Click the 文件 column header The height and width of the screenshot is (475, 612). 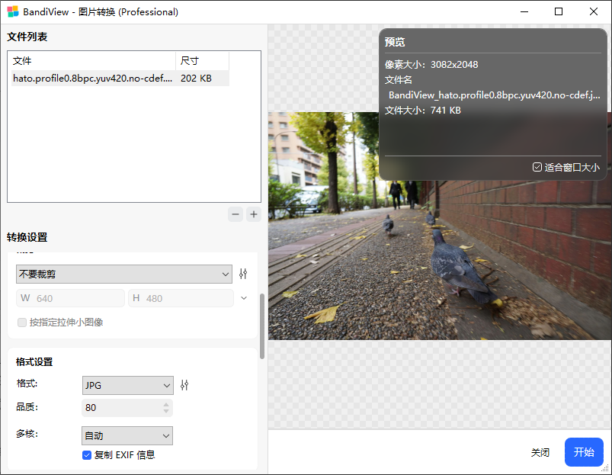(93, 61)
